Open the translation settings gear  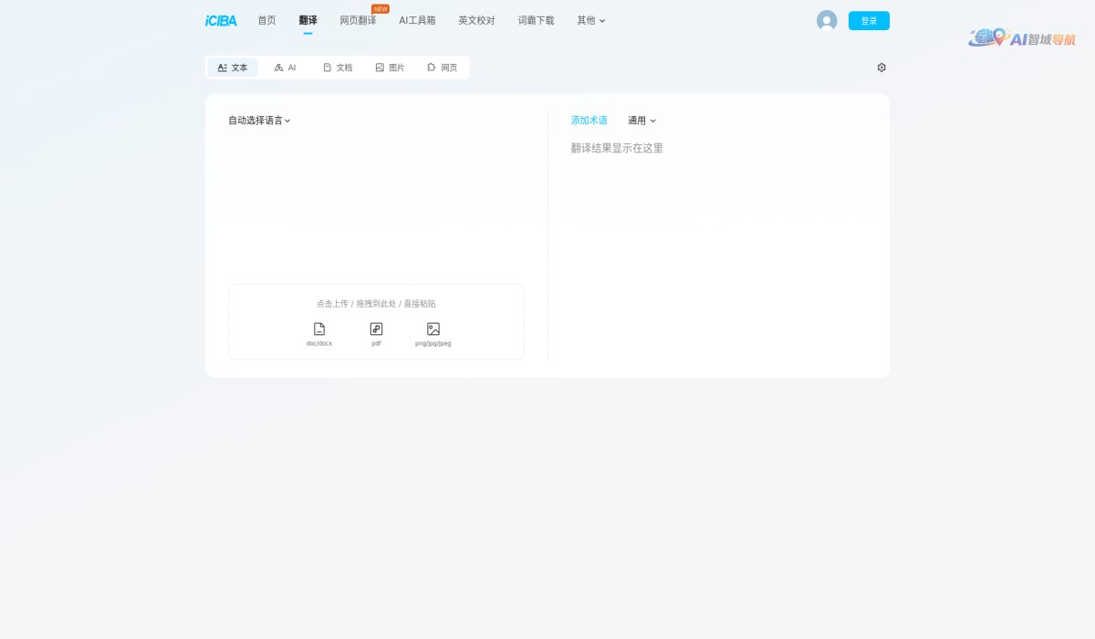pos(881,67)
